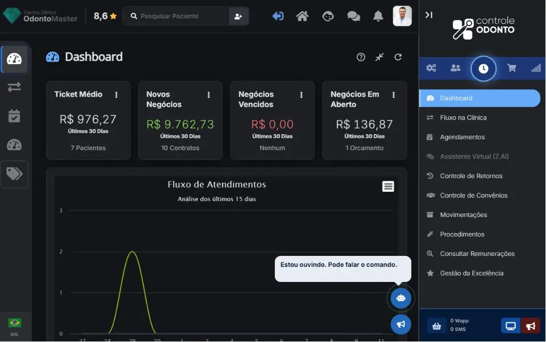Screen dimensions: 546x342
Task: Click the Fluxo de Atendimentos chart title
Action: 216,184
